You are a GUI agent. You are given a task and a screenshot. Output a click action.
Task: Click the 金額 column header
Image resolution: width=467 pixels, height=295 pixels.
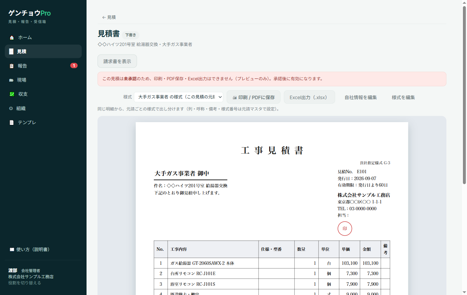370,249
